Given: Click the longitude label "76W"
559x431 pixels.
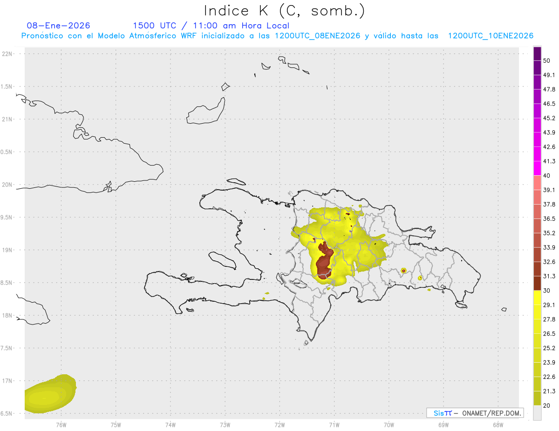Looking at the screenshot, I should 61,425.
